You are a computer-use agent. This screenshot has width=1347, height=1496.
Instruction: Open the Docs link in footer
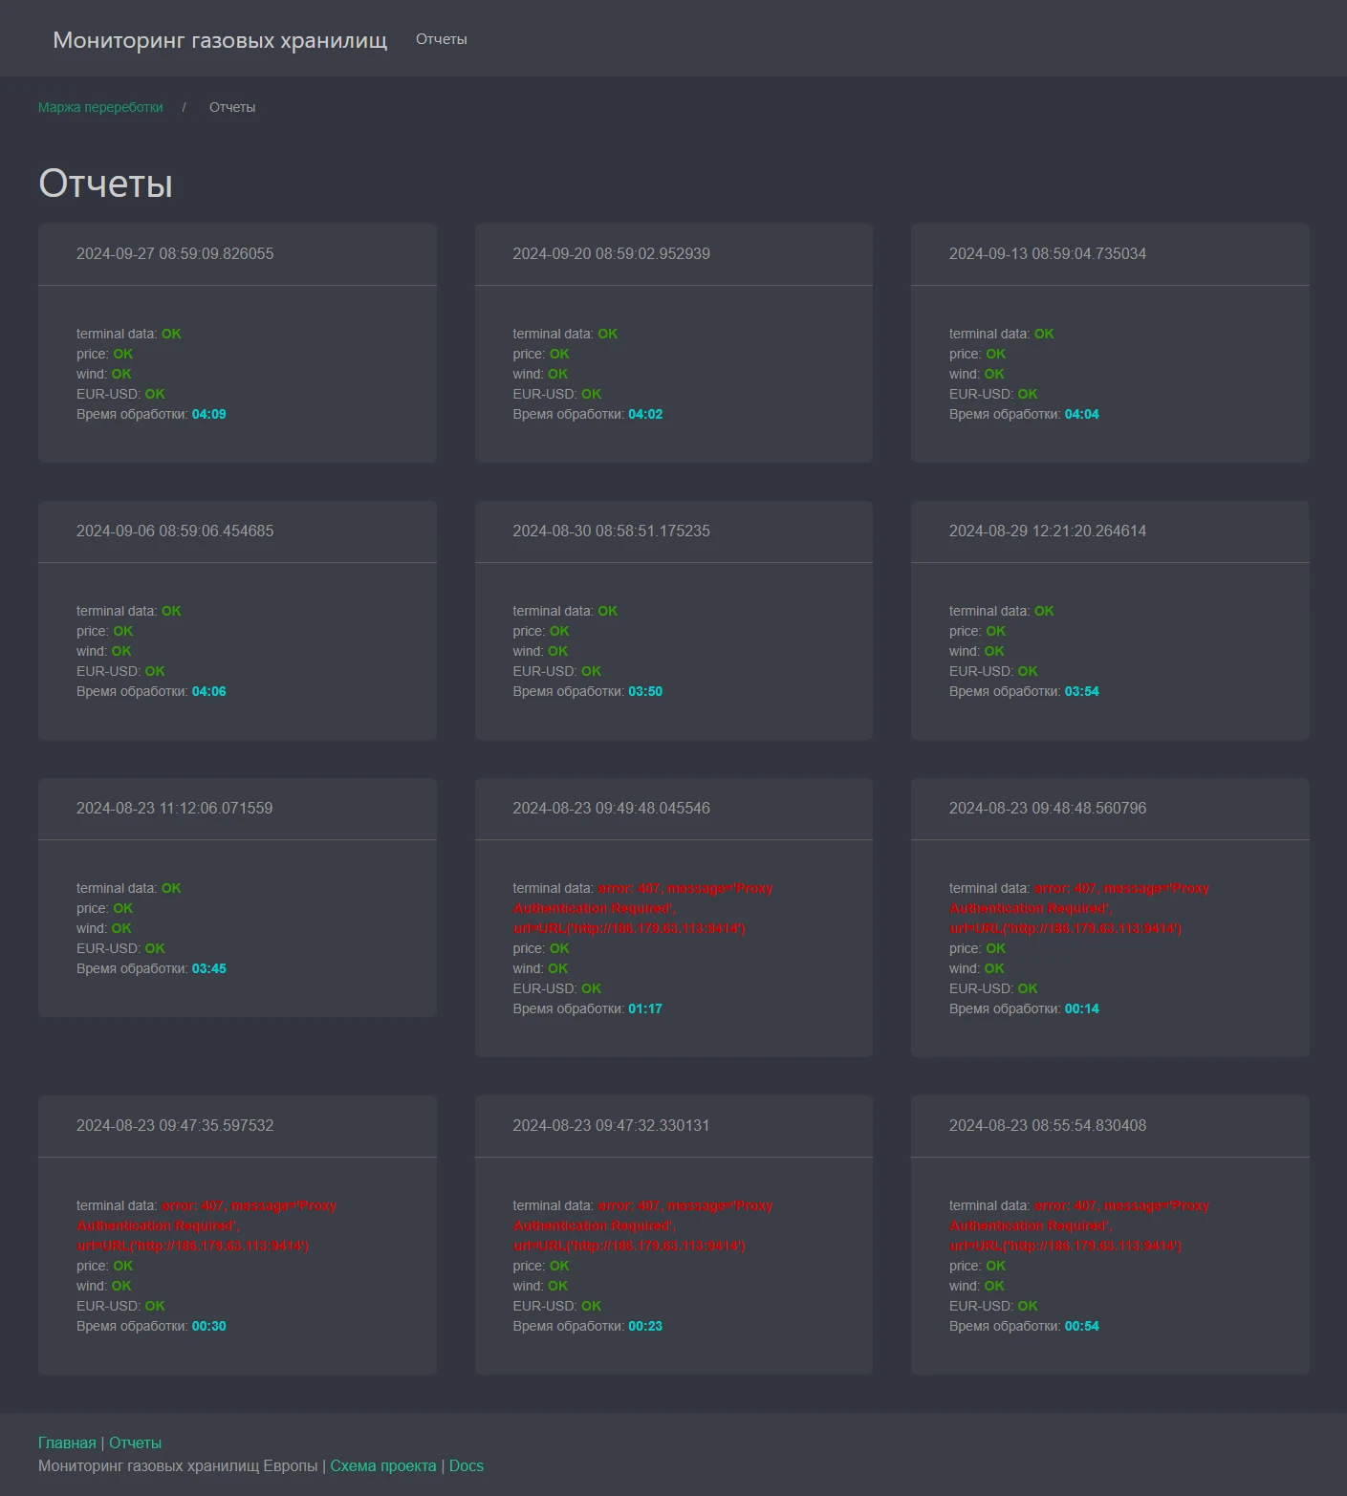click(x=467, y=1466)
